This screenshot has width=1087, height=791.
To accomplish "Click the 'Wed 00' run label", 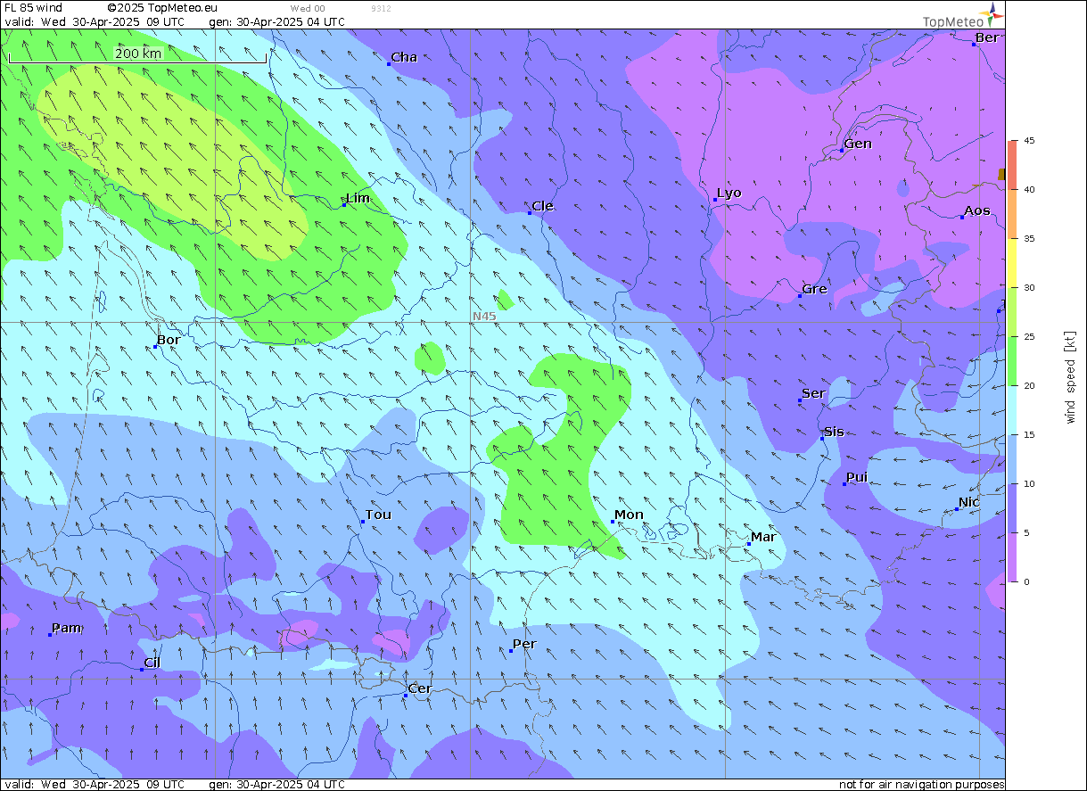I will (x=308, y=8).
